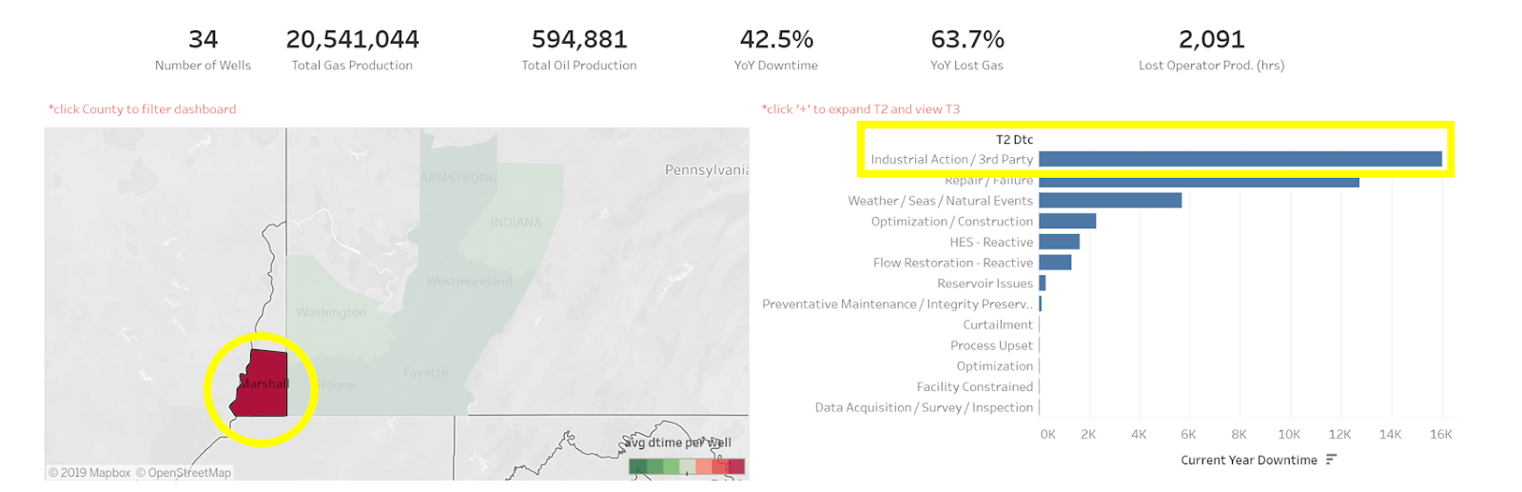
Task: Click the sort icon beside Current Year Downtime
Action: coord(1331,460)
